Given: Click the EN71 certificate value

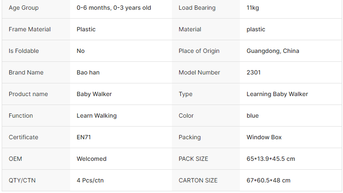Looking at the screenshot, I should (84, 137).
